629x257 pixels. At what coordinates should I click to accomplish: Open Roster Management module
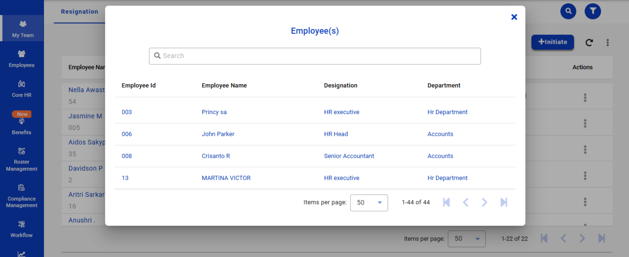(22, 159)
